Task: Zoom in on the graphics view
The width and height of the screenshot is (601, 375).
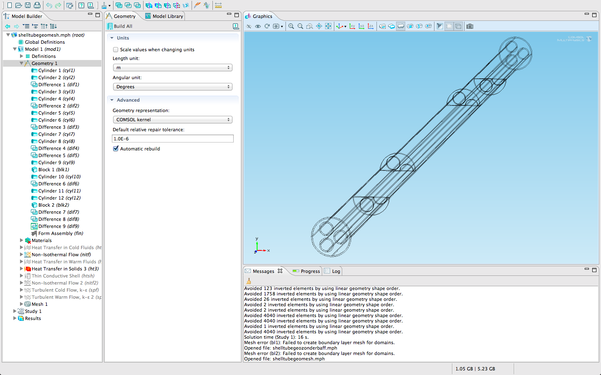Action: (291, 26)
